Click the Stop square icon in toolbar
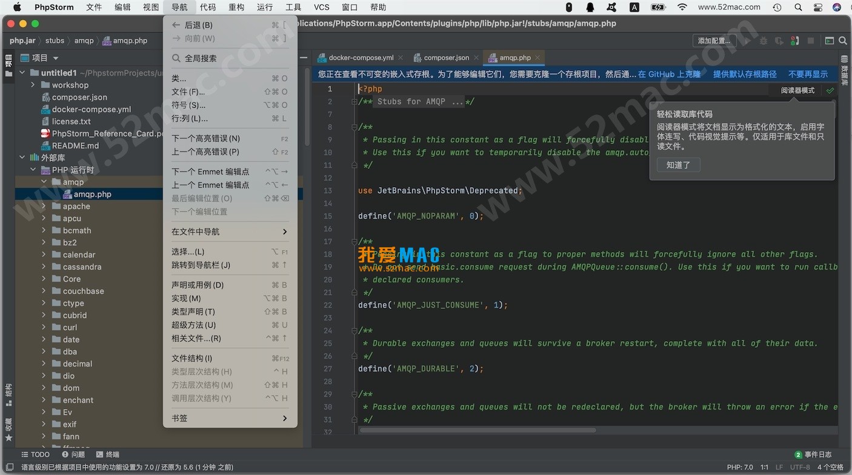Screen dimensions: 852x475 [x=811, y=41]
